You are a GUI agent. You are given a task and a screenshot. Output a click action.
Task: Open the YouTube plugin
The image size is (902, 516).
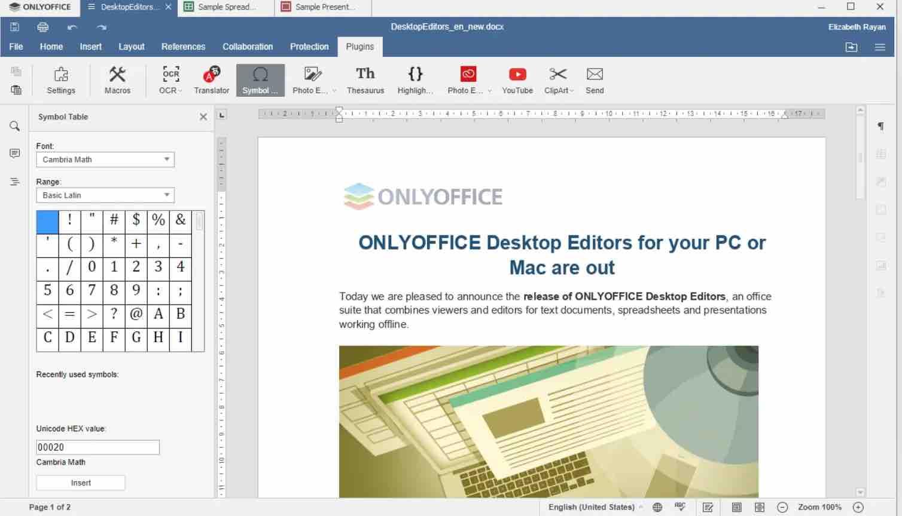tap(517, 81)
